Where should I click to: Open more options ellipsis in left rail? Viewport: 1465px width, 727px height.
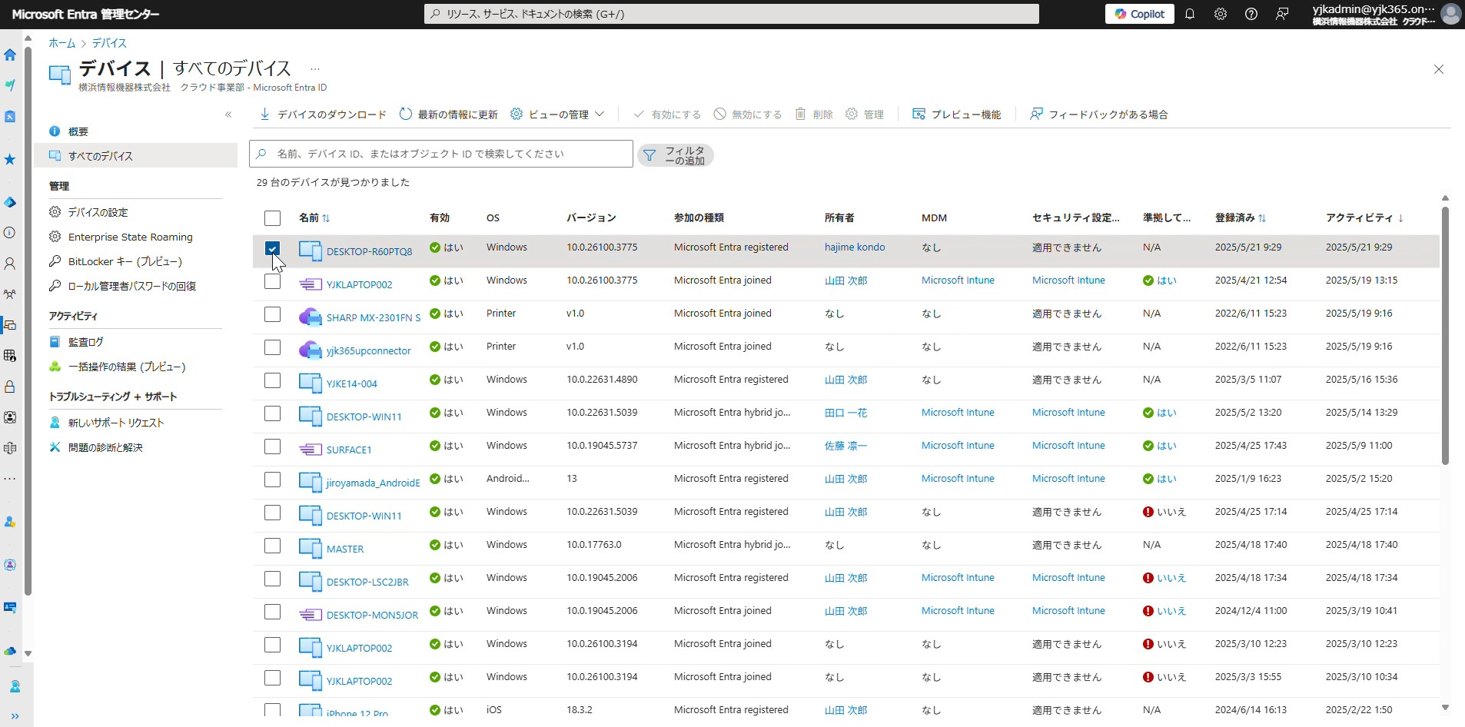(10, 479)
